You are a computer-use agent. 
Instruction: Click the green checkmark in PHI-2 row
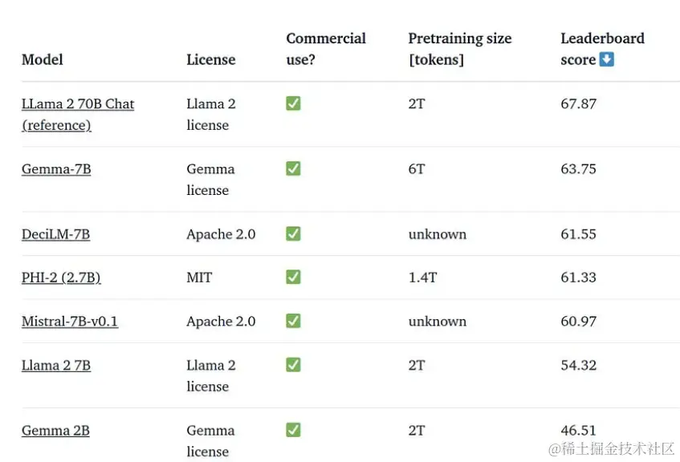[x=293, y=277]
